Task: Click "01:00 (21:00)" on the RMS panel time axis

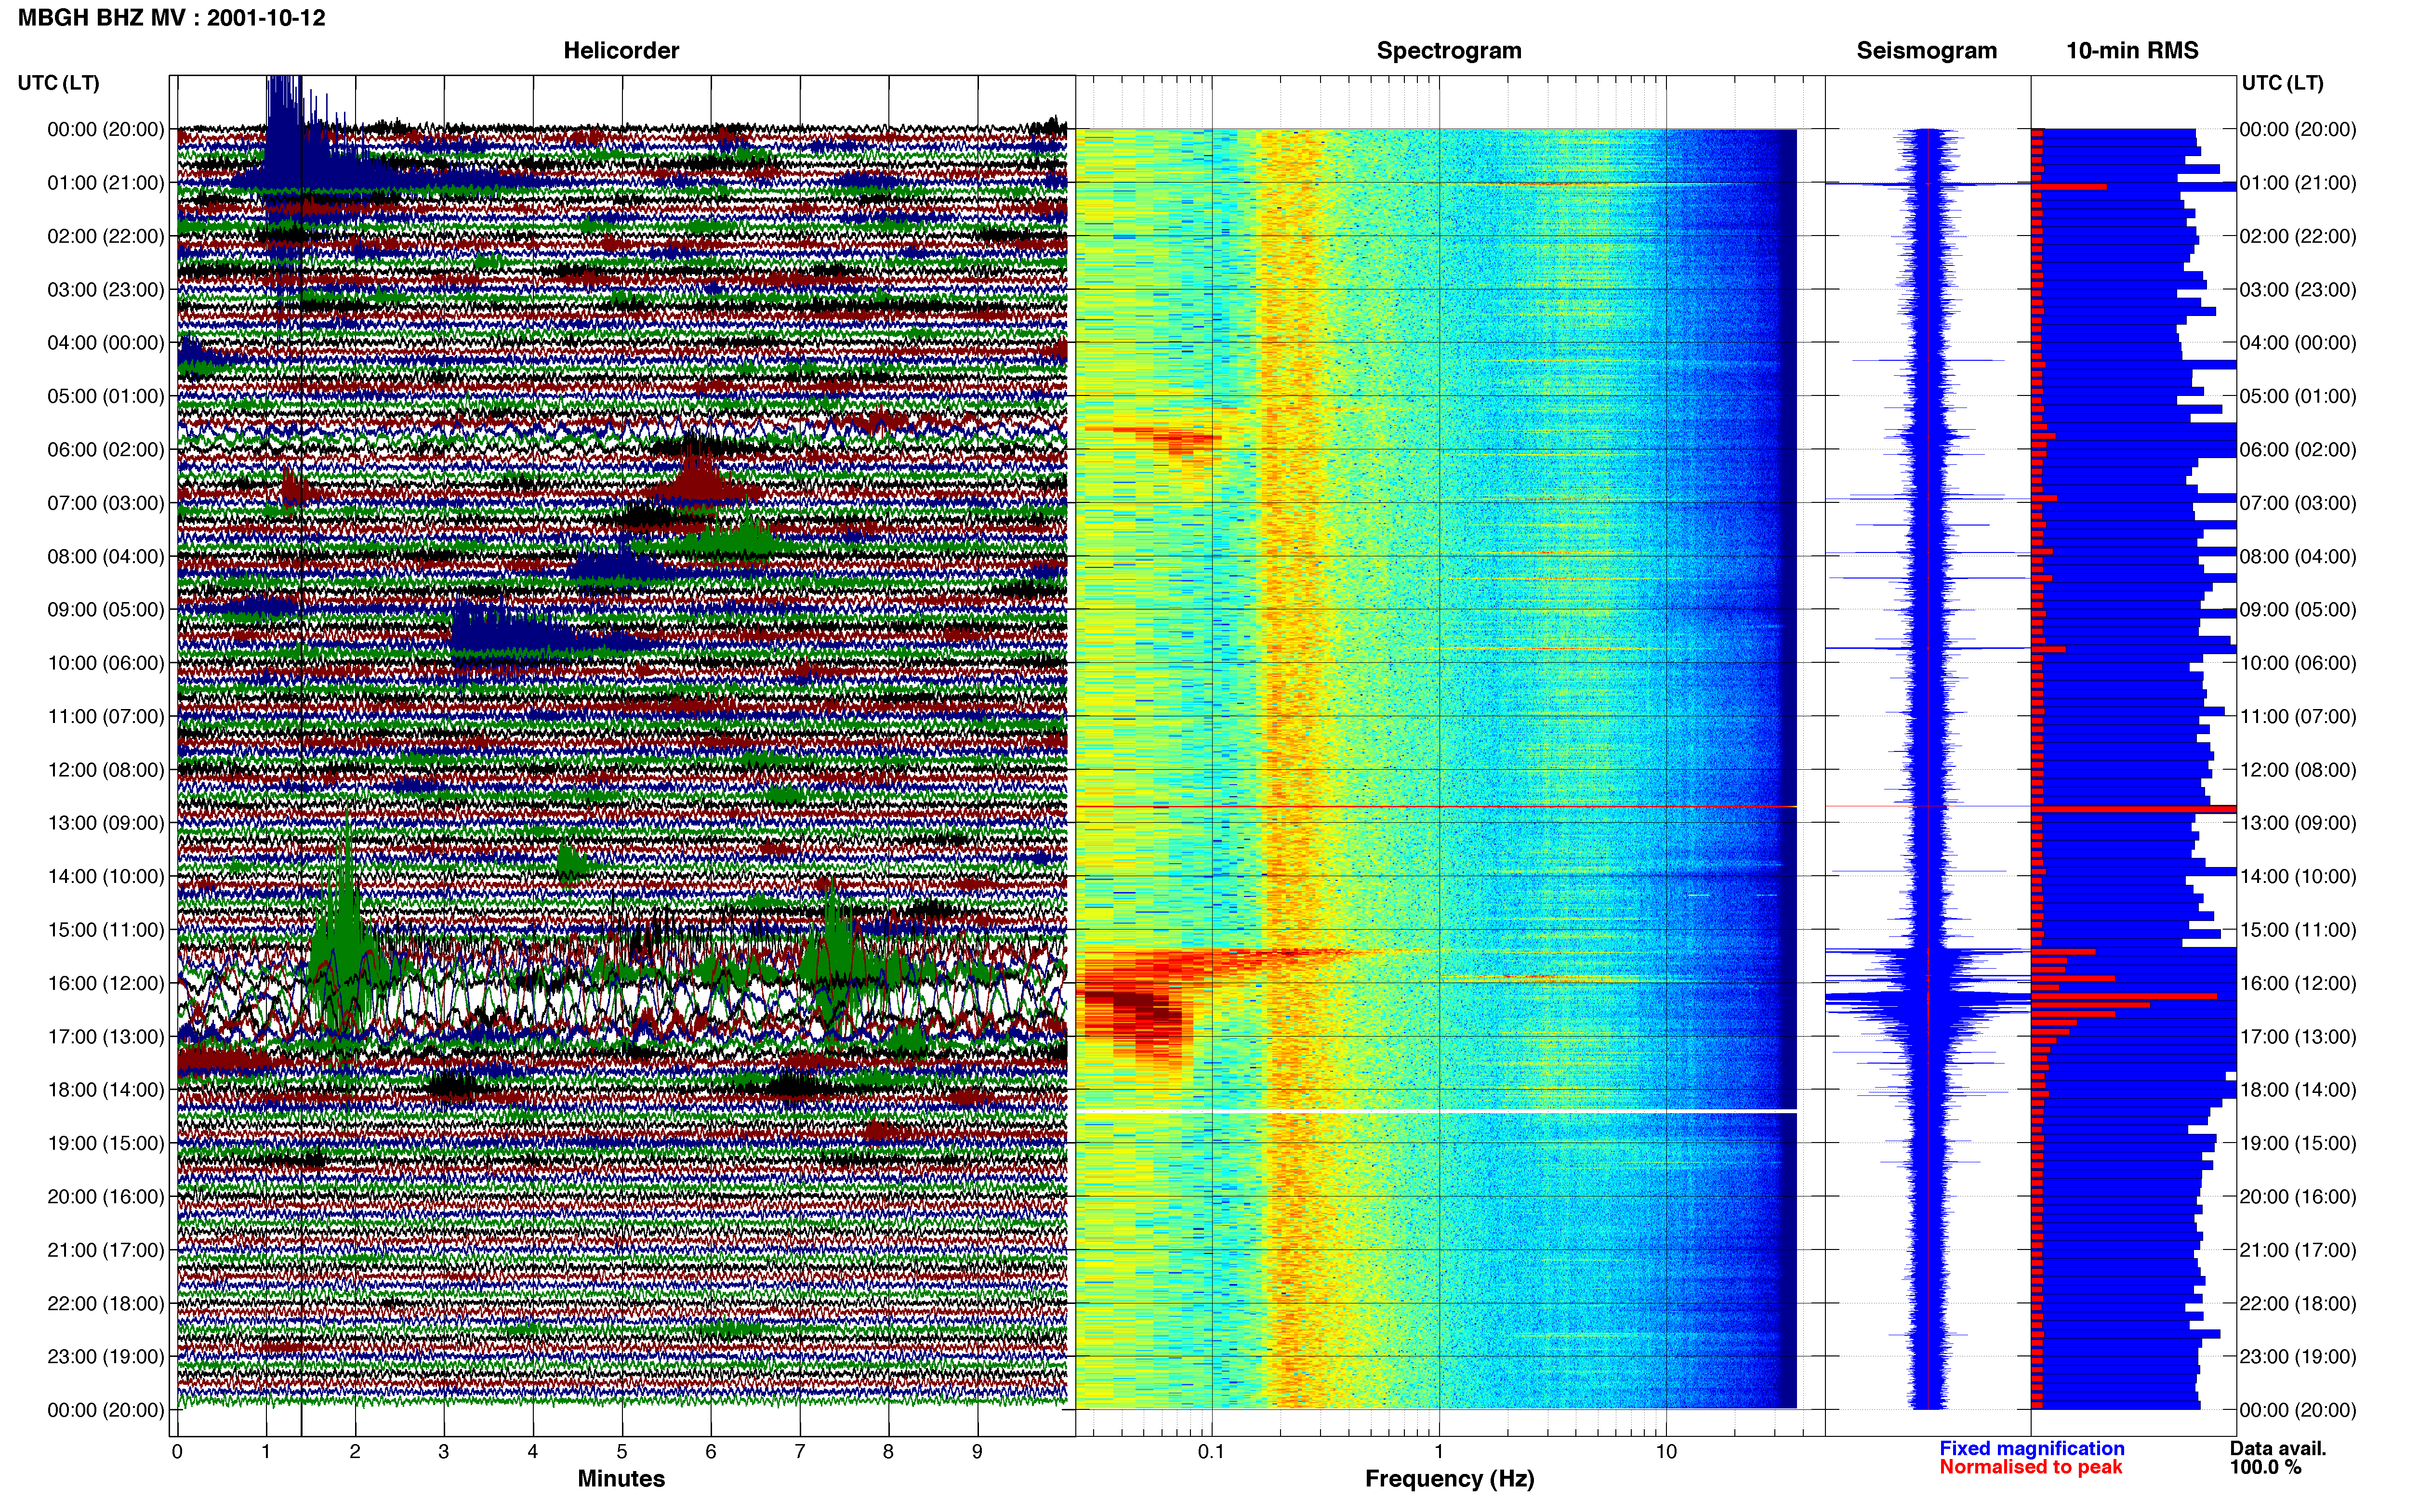Action: click(x=2298, y=183)
